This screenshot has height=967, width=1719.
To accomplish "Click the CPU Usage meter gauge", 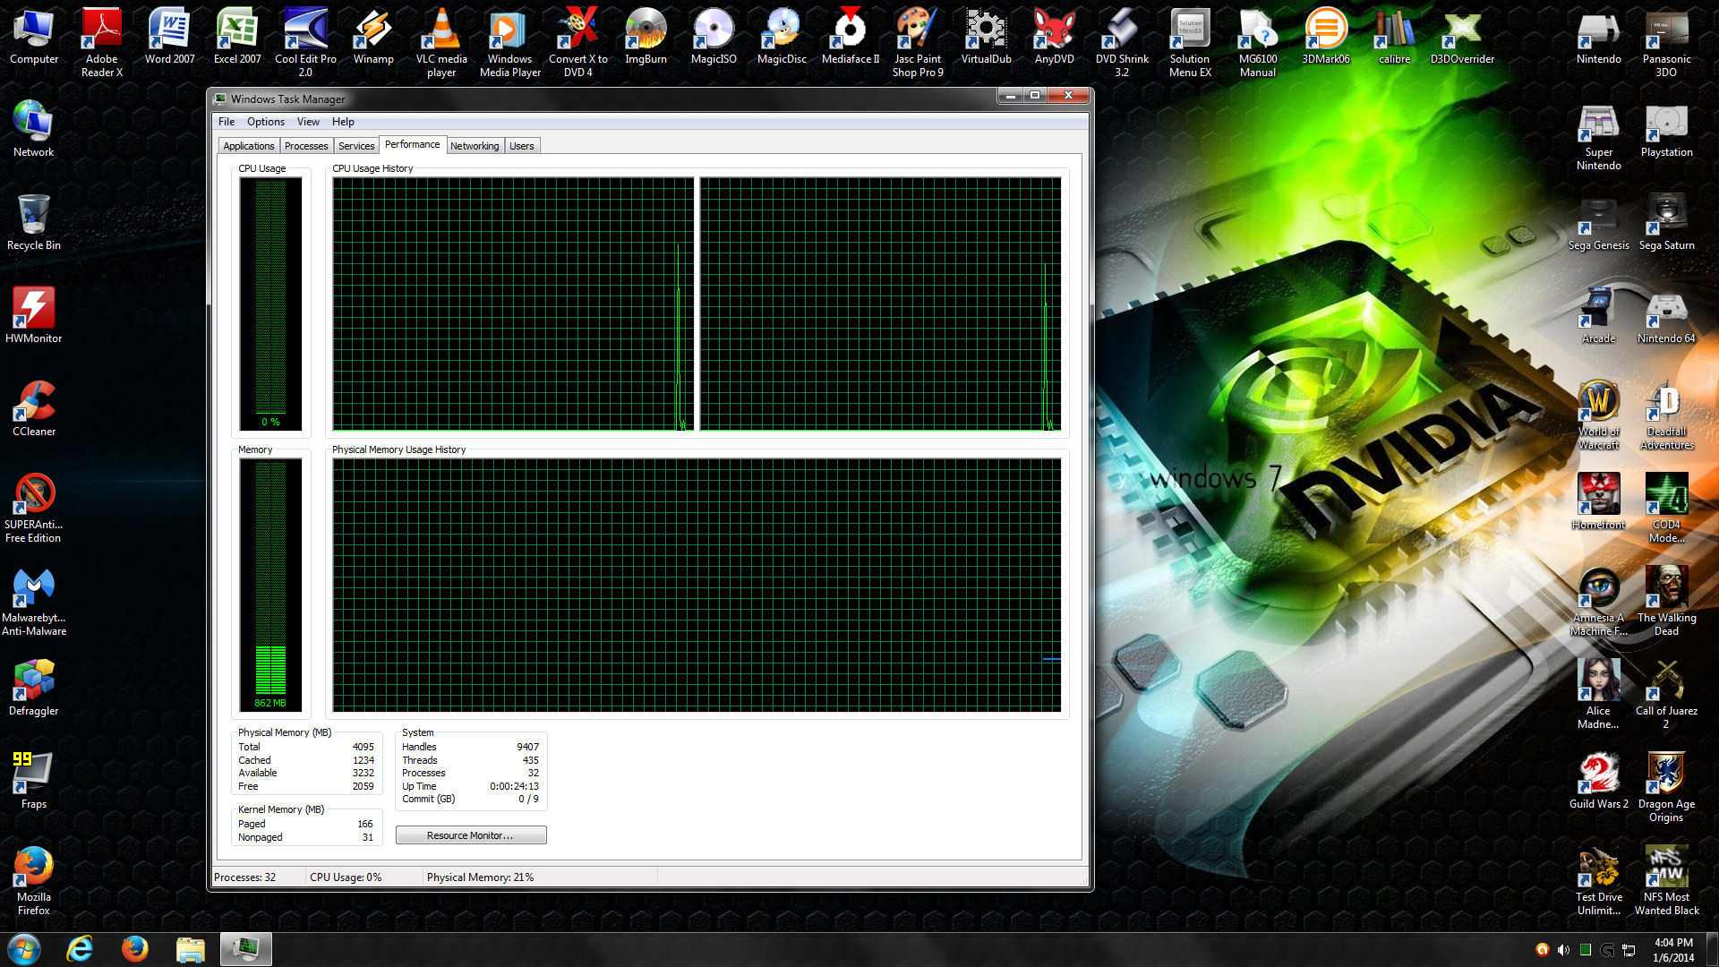I will pyautogui.click(x=270, y=304).
